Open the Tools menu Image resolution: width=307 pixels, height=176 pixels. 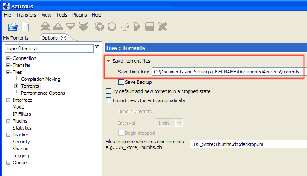62,15
